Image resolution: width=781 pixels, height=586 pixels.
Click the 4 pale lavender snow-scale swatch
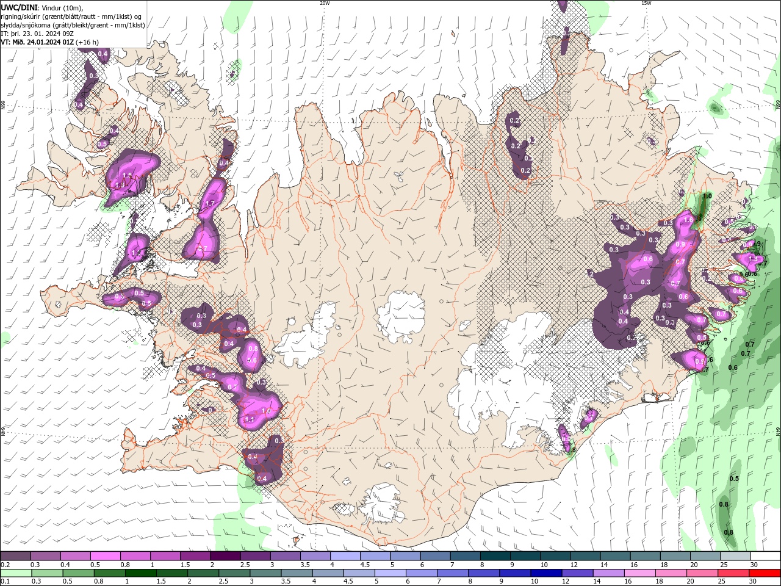pyautogui.click(x=345, y=556)
